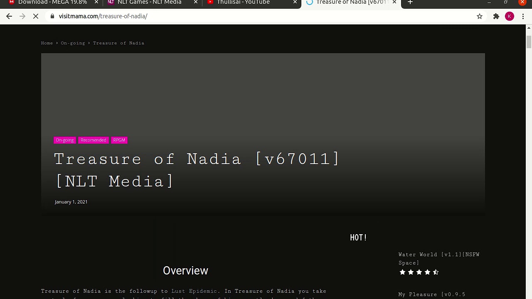Open My Pleasure v0.9.5 sidebar link
This screenshot has height=299, width=532.
432,294
